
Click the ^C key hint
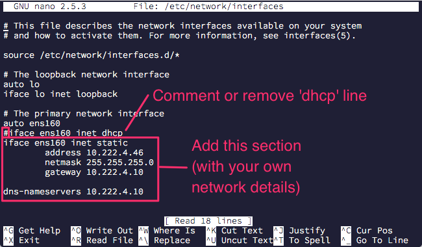coord(346,231)
